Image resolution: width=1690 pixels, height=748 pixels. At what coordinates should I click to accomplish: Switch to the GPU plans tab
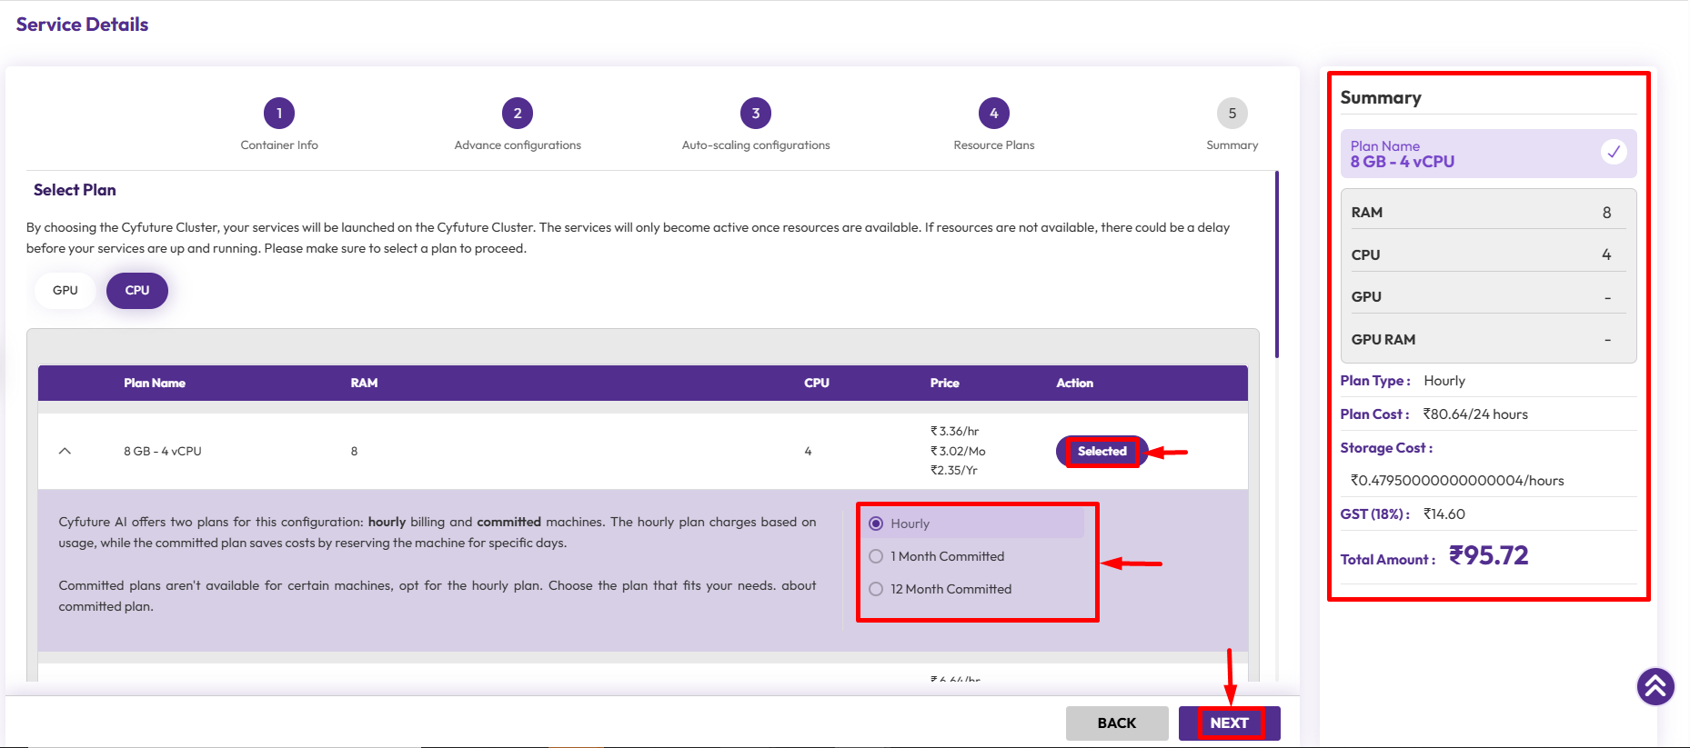pos(65,291)
